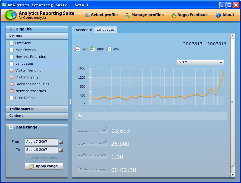Viewport: 241px width, 183px height.
Task: Click the From date field Aug 17 2007
Action: click(x=41, y=142)
